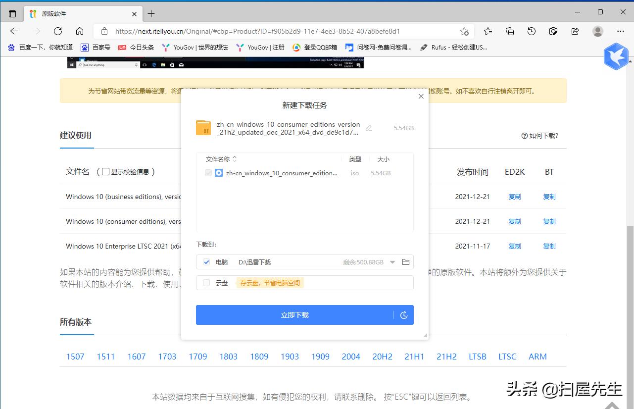
Task: Open browser History icon
Action: tap(532, 31)
